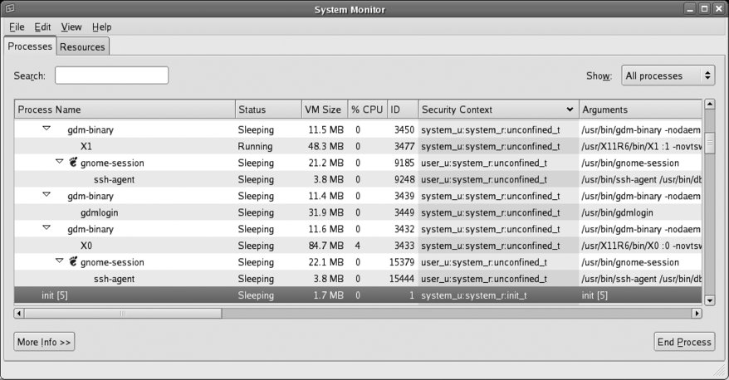Click the gnome foot icon beside gnome-session 9185
The width and height of the screenshot is (729, 380).
73,162
